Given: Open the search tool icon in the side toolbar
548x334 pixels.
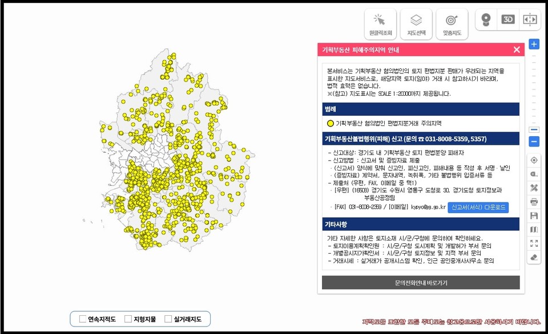Looking at the screenshot, I should pyautogui.click(x=534, y=174).
